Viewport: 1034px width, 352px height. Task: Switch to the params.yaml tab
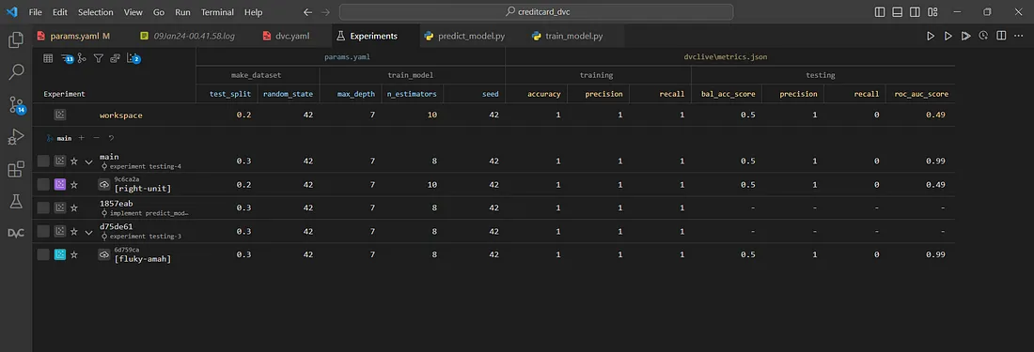coord(79,36)
